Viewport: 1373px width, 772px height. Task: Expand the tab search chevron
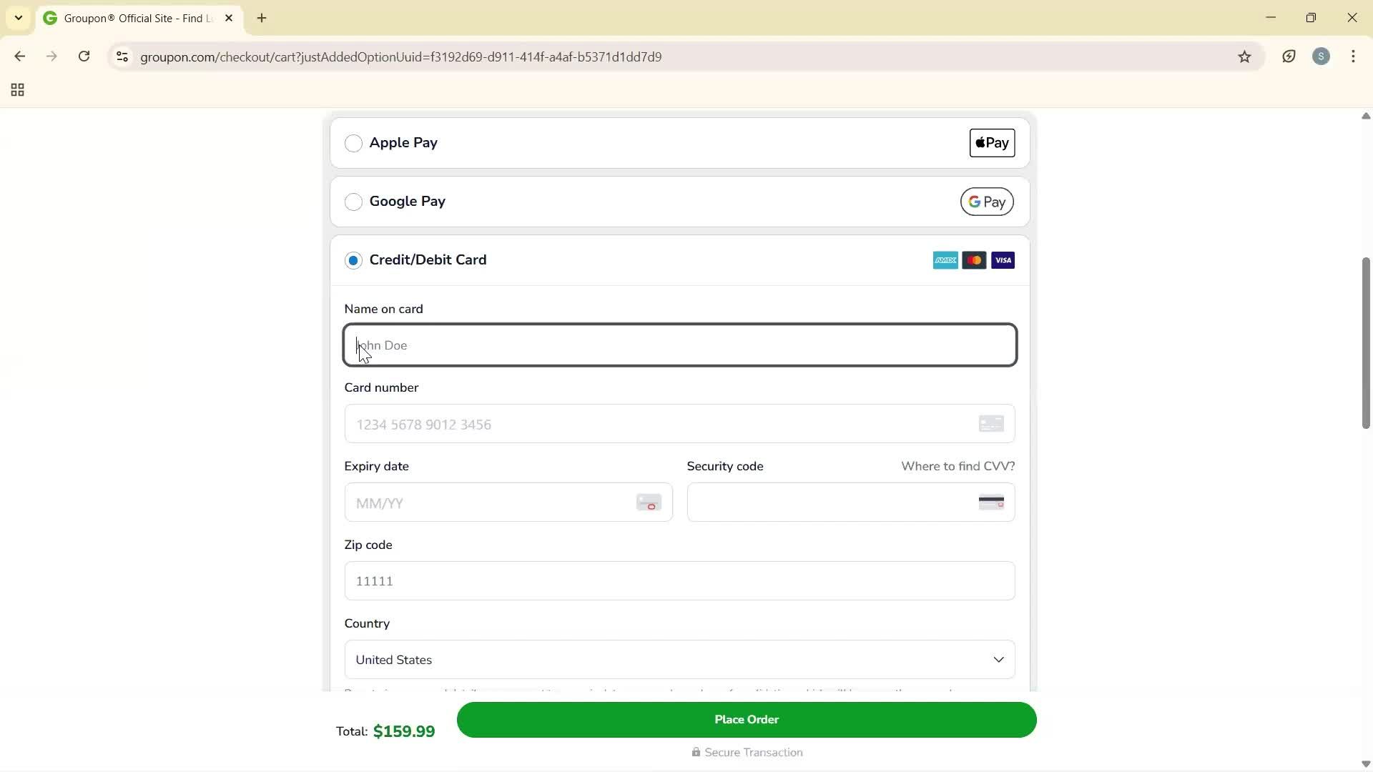(x=18, y=18)
